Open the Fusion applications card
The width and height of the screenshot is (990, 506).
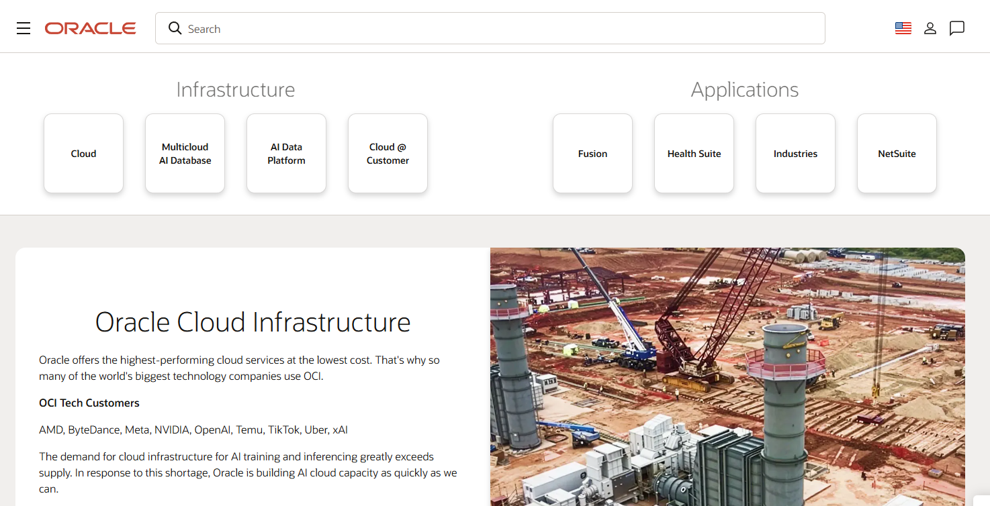pos(593,154)
